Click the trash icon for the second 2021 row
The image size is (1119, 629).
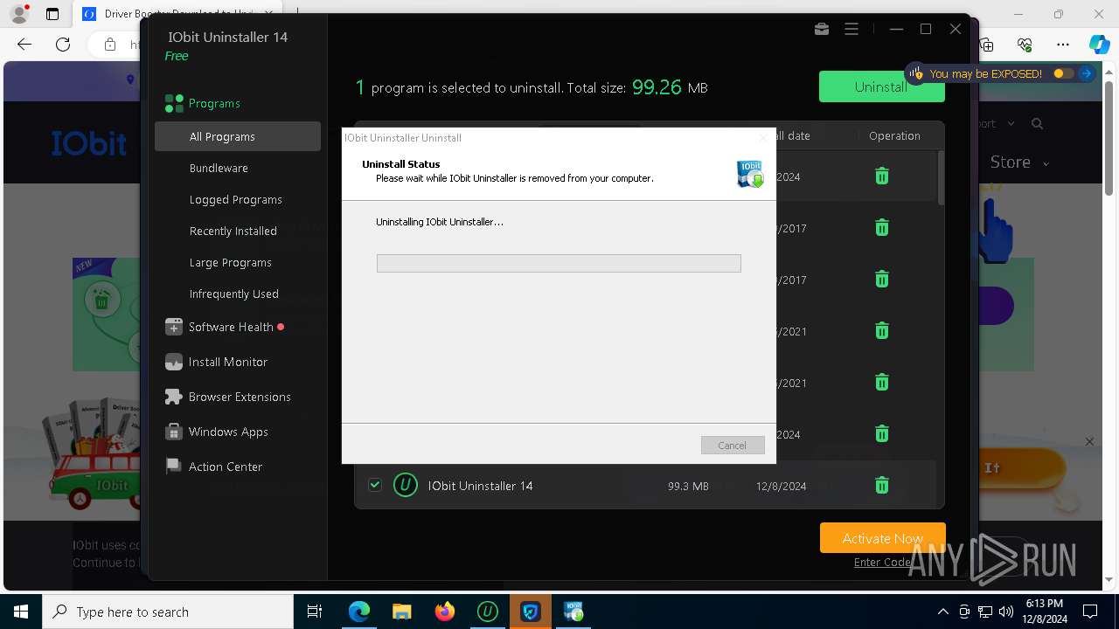tap(882, 383)
